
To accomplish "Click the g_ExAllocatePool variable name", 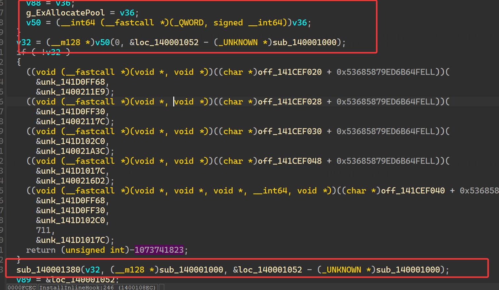I will [x=65, y=13].
